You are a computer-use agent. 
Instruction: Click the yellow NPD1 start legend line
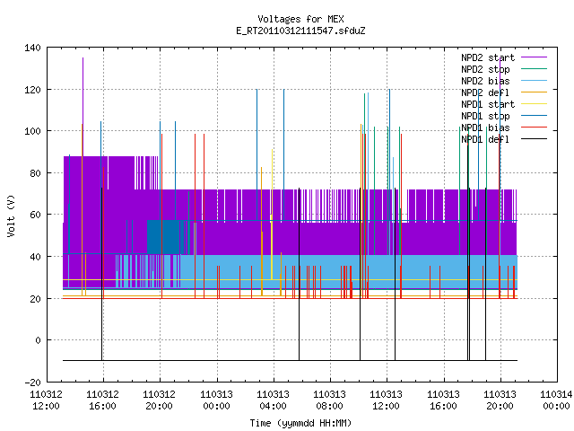534,104
